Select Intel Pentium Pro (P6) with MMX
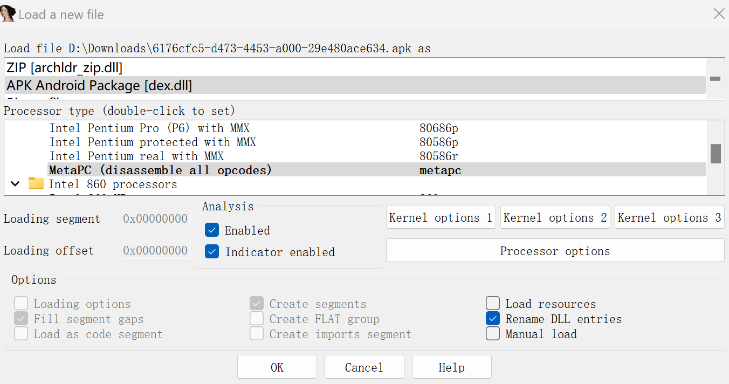 point(149,128)
